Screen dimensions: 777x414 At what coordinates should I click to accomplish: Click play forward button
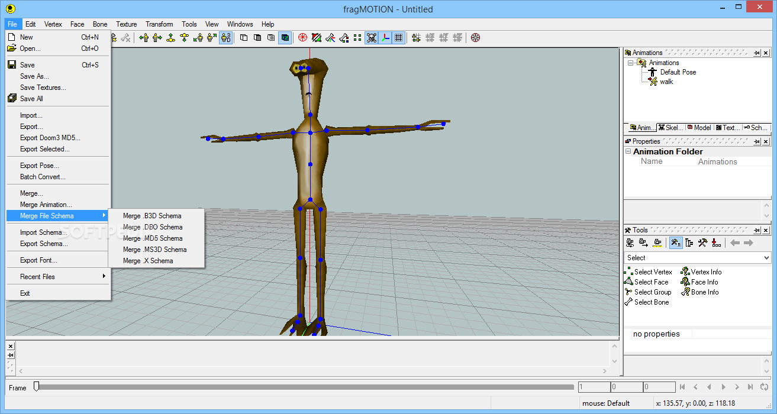pos(723,387)
